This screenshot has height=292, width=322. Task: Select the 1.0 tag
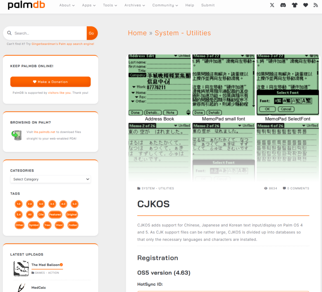pyautogui.click(x=19, y=204)
